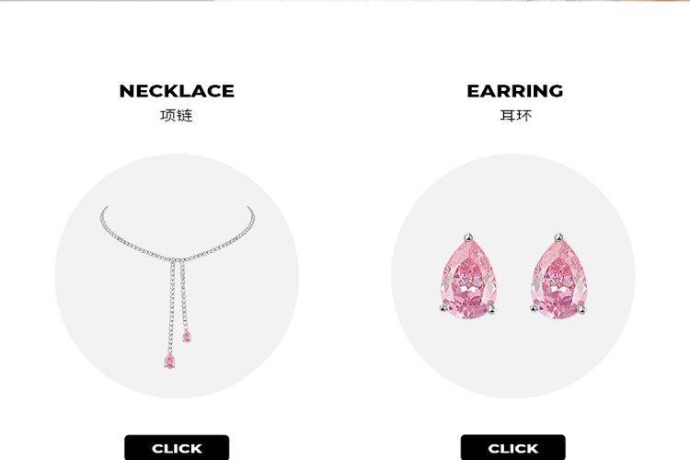Image resolution: width=690 pixels, height=460 pixels.
Task: Click the top silver prong of left earring
Action: 468,237
